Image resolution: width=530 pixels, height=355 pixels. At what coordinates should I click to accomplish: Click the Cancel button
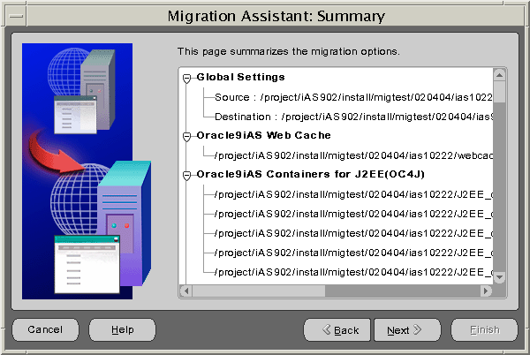click(x=45, y=329)
